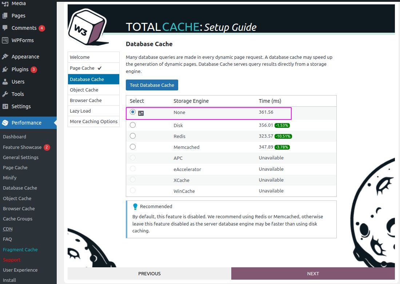The image size is (400, 284).
Task: Click the Performance cube icon
Action: (x=5, y=123)
